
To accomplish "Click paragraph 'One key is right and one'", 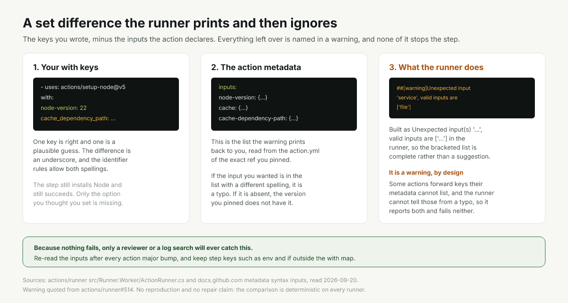I will pyautogui.click(x=82, y=155).
